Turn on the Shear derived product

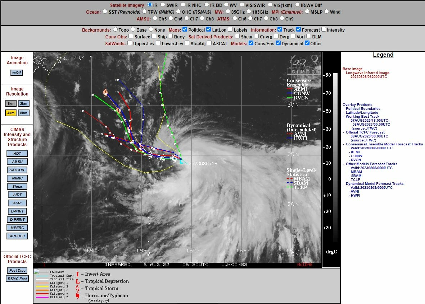click(x=238, y=36)
